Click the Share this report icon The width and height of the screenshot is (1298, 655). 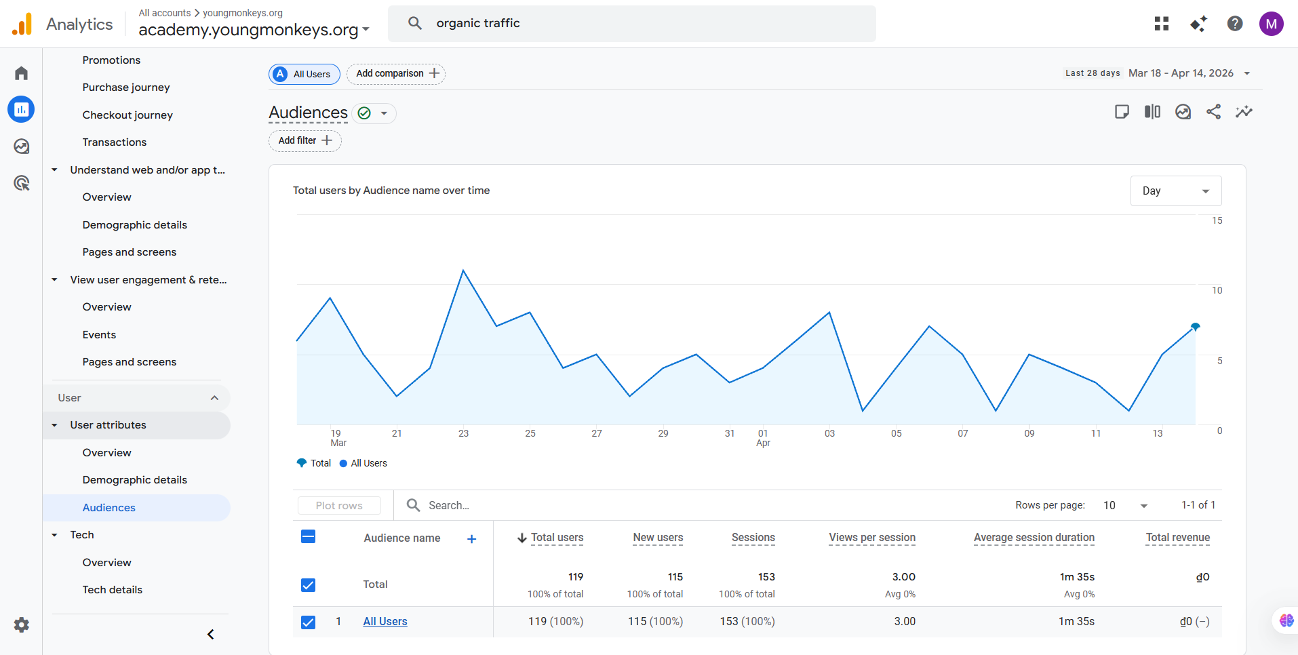(x=1213, y=112)
